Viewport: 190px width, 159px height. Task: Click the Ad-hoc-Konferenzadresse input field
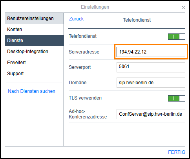[151, 114]
